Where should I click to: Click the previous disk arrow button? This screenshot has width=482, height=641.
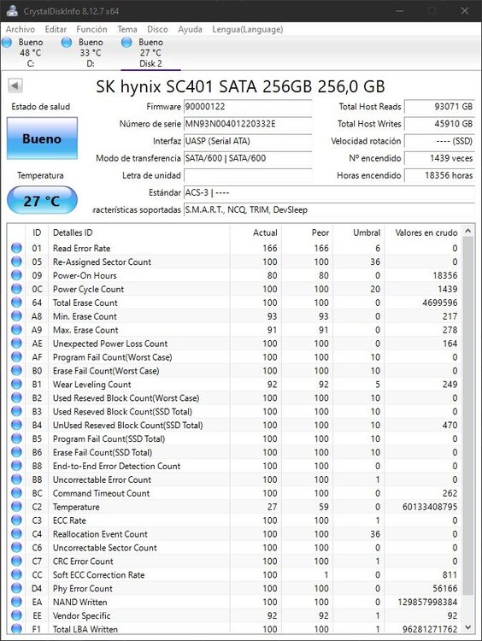pos(15,85)
